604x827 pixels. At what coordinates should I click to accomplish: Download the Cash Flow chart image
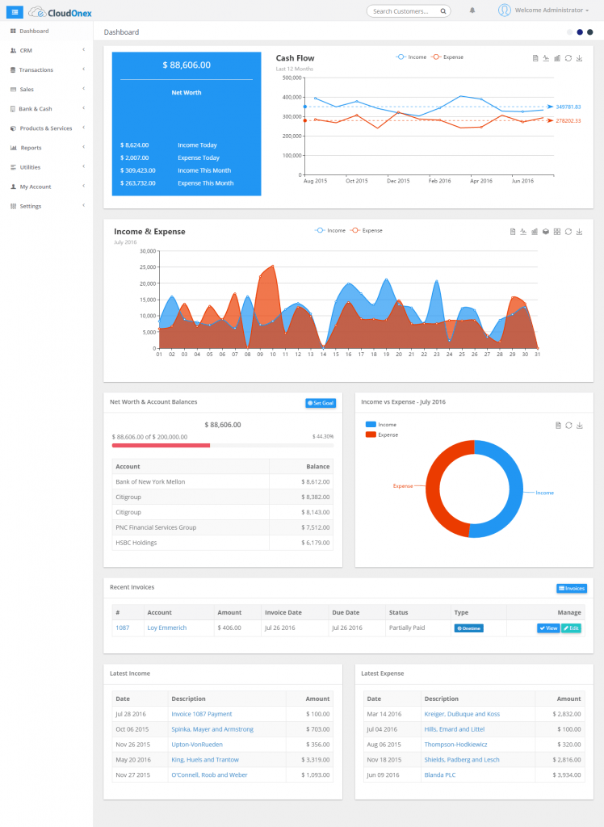[x=579, y=58]
